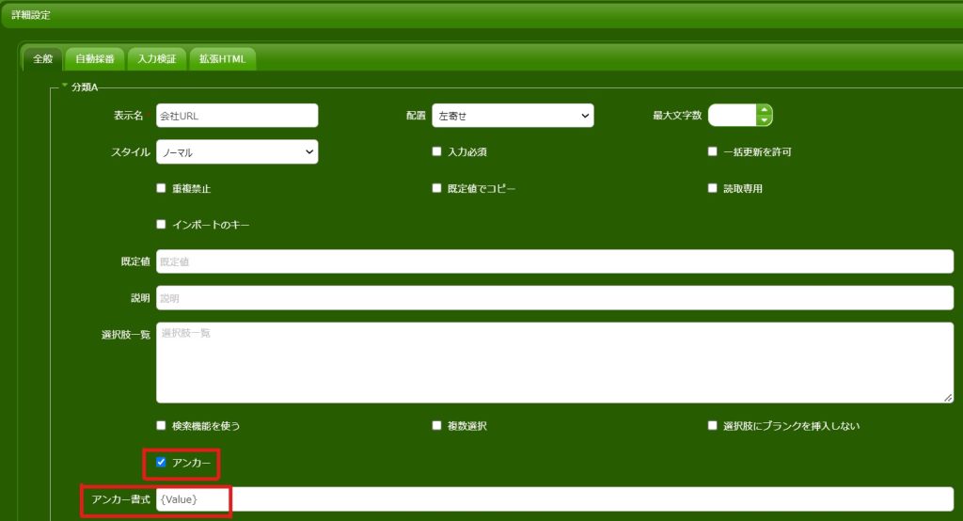Viewport: 963px width, 521px height.
Task: Enable the 入力必須 checkbox
Action: [436, 151]
